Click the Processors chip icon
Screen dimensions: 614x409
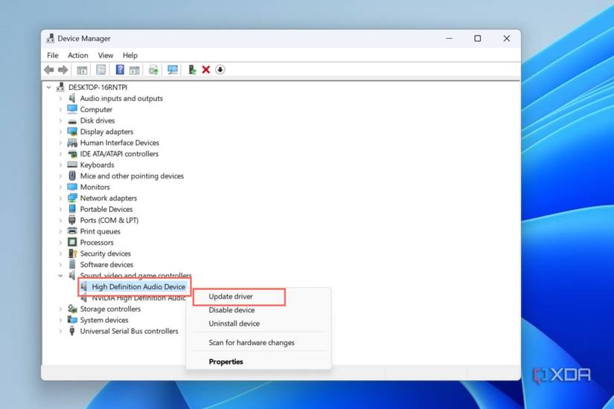point(72,242)
